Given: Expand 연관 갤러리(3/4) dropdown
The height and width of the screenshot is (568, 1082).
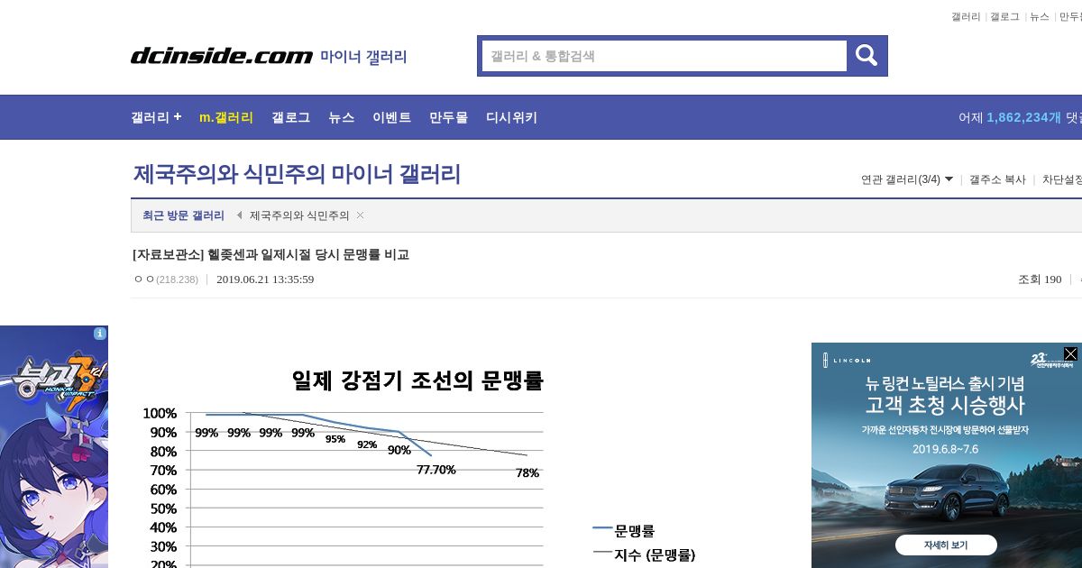Looking at the screenshot, I should (907, 179).
